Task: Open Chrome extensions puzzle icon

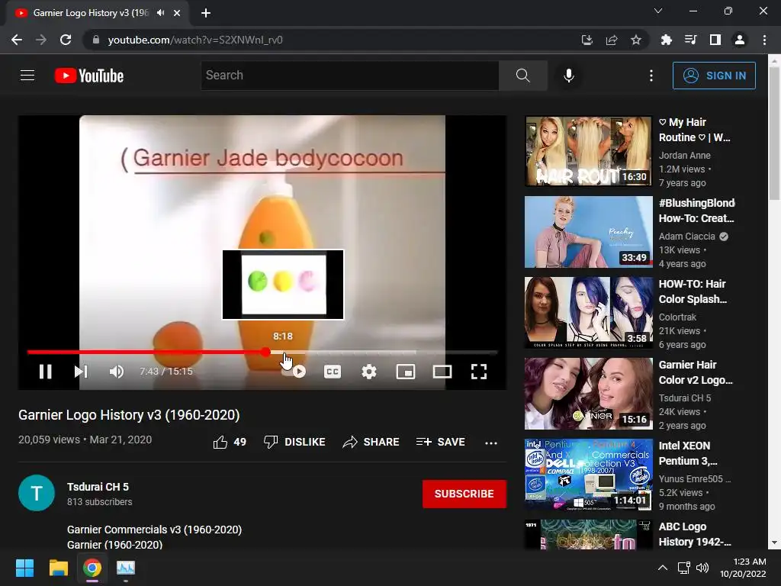Action: point(667,40)
